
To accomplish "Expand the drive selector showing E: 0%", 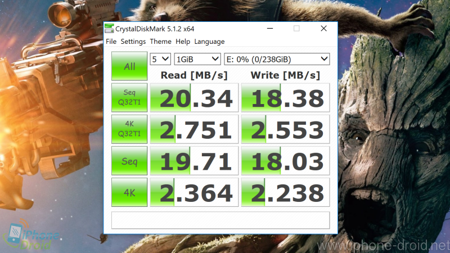I will [x=277, y=59].
